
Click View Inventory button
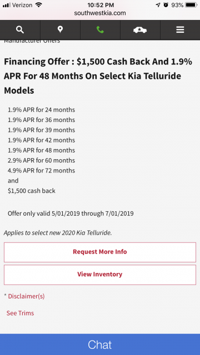coord(100,275)
